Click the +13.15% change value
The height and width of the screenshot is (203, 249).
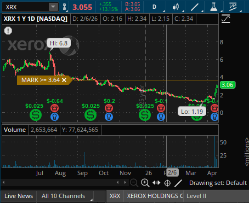tap(109, 9)
